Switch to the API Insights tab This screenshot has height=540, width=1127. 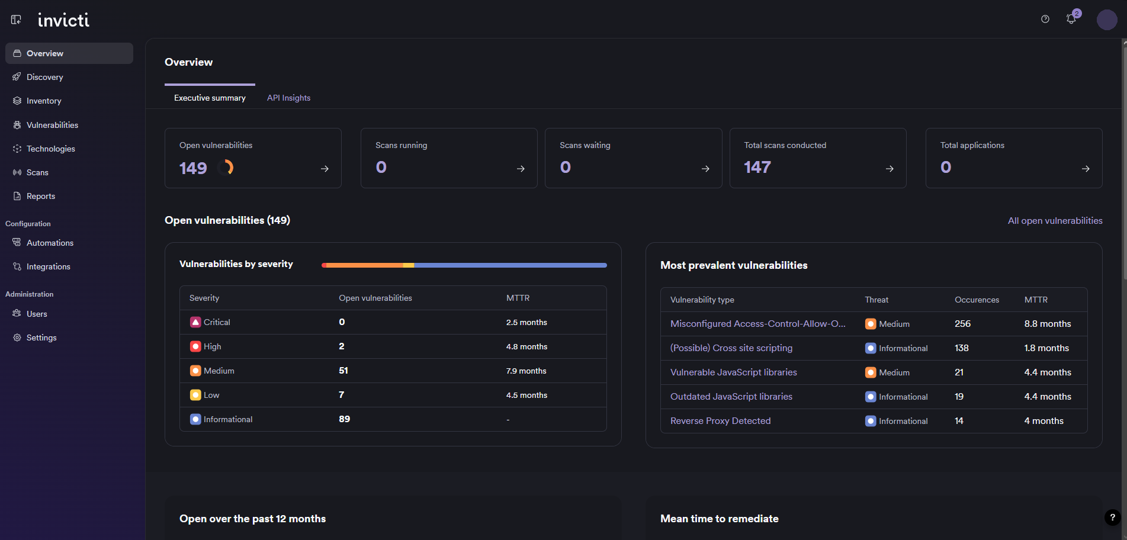[x=288, y=98]
